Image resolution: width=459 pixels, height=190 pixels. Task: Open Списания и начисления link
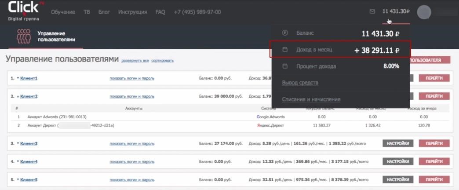(x=311, y=99)
